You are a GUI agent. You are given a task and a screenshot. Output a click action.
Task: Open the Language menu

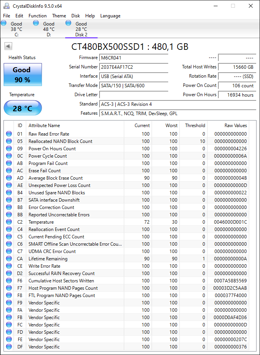tap(110, 16)
